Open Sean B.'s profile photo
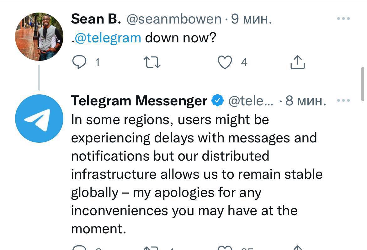This screenshot has height=250, width=367. (x=39, y=37)
